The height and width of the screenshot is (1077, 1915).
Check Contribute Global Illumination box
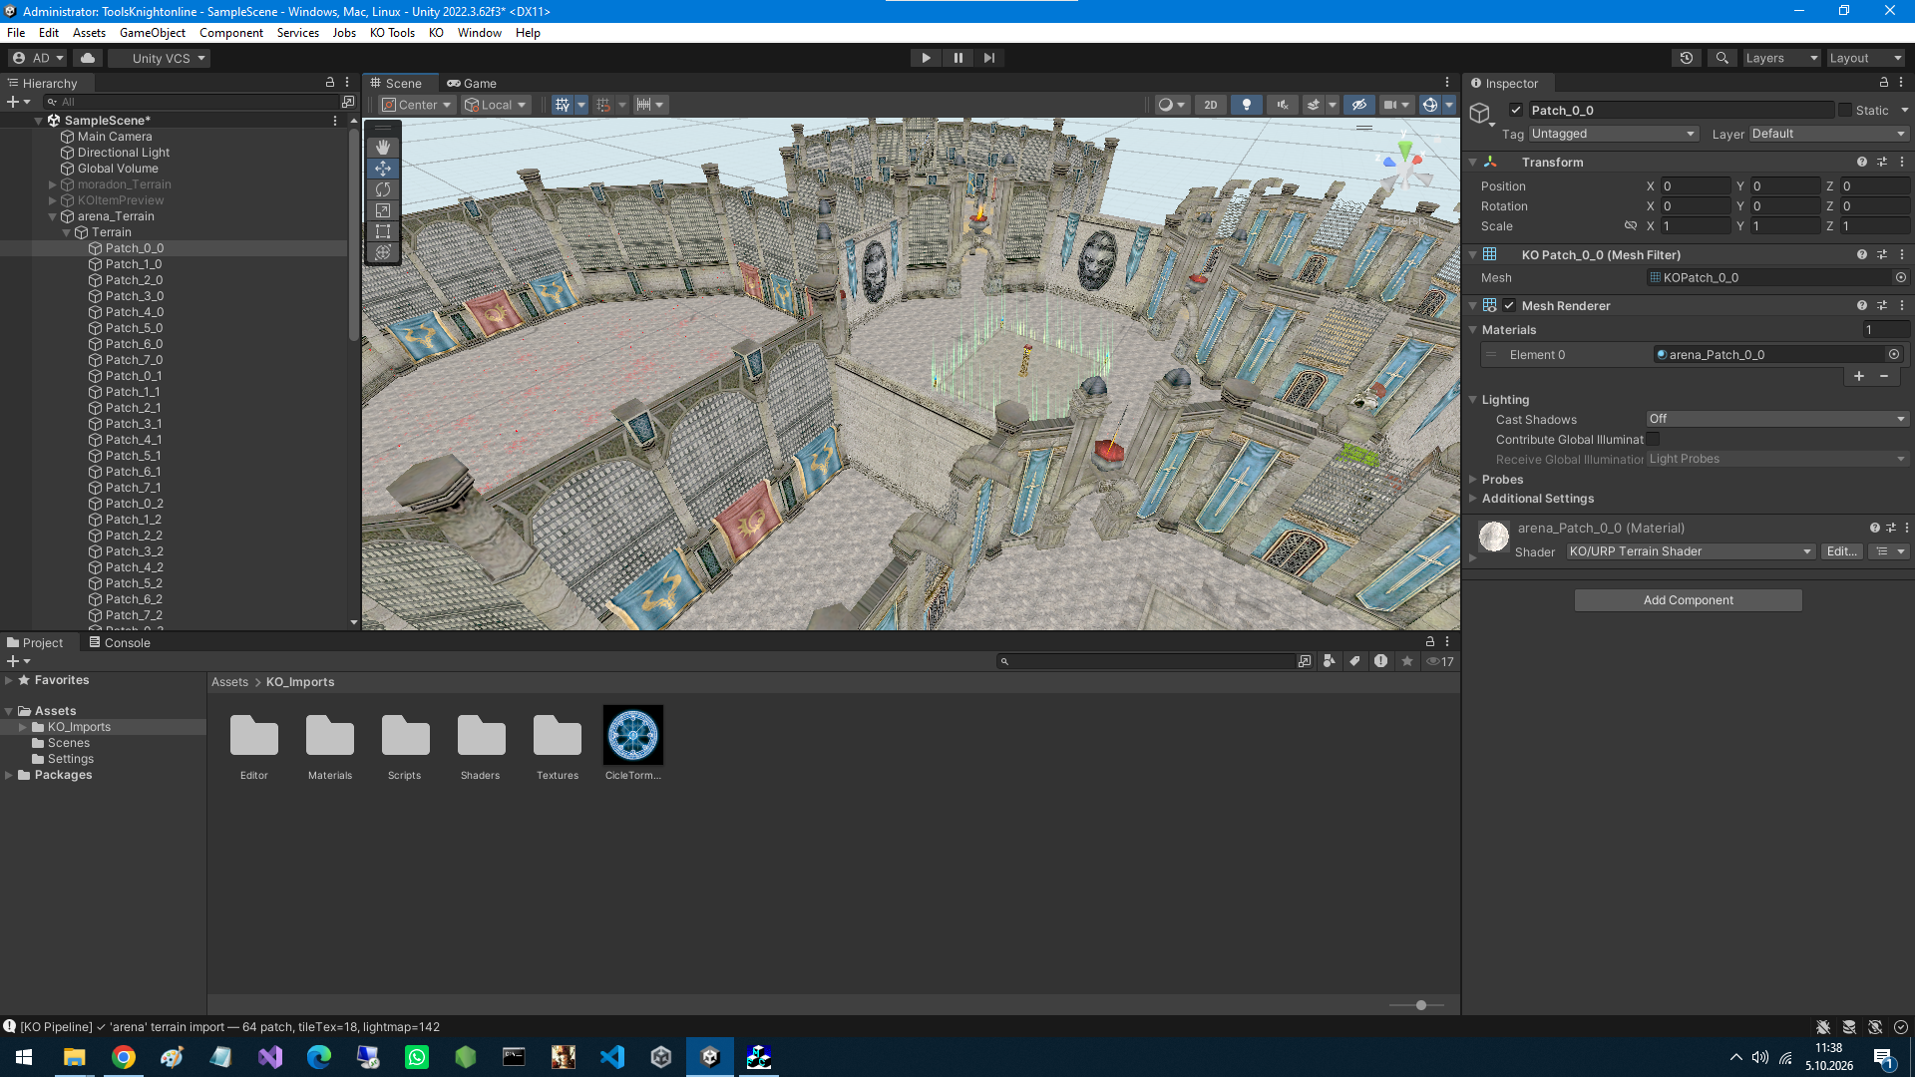pyautogui.click(x=1653, y=440)
